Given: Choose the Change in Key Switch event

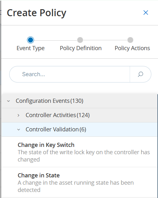Looking at the screenshot, I should [x=79, y=152].
